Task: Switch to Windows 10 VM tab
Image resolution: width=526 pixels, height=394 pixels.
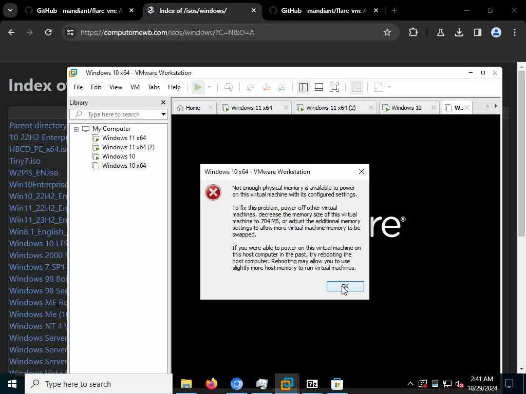Action: (x=406, y=108)
